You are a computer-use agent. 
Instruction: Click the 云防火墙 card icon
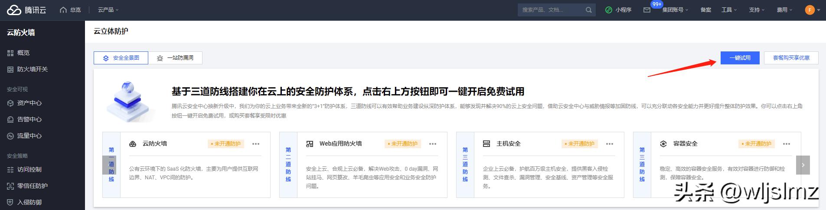coord(133,144)
